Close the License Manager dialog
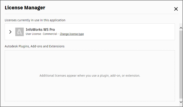Viewport: 183px width, 107px height. click(x=176, y=9)
